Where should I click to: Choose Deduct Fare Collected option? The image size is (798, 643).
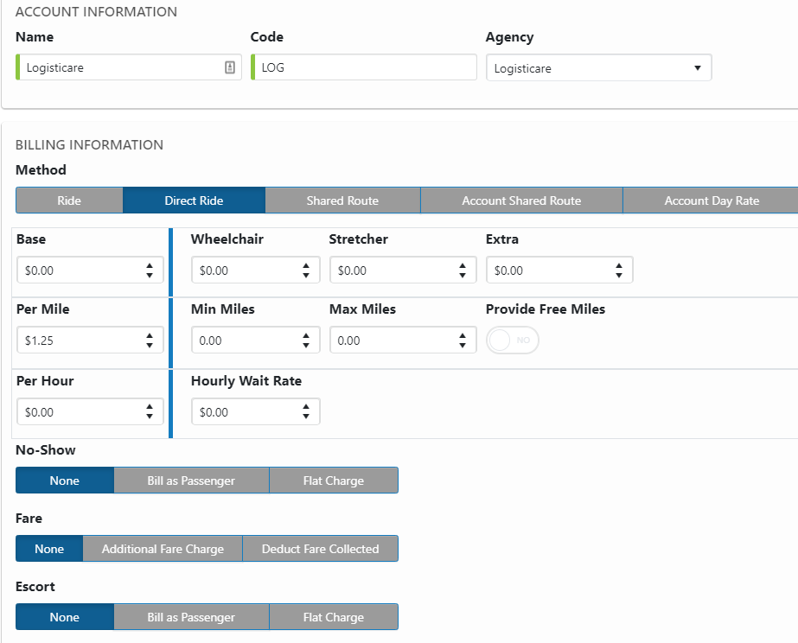click(x=320, y=549)
